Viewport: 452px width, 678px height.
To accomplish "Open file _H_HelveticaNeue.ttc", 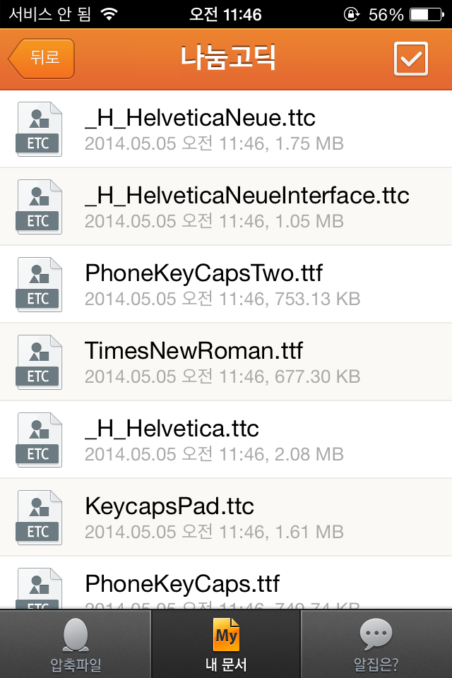I will click(200, 117).
